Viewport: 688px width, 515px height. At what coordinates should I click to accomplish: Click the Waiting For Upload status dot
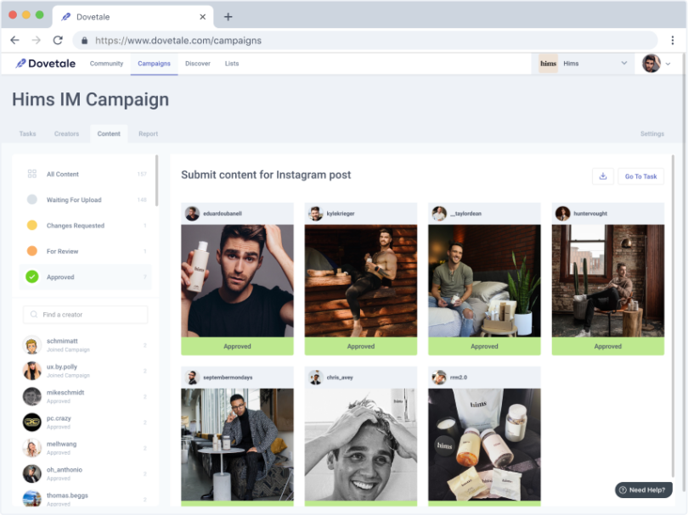(x=31, y=199)
